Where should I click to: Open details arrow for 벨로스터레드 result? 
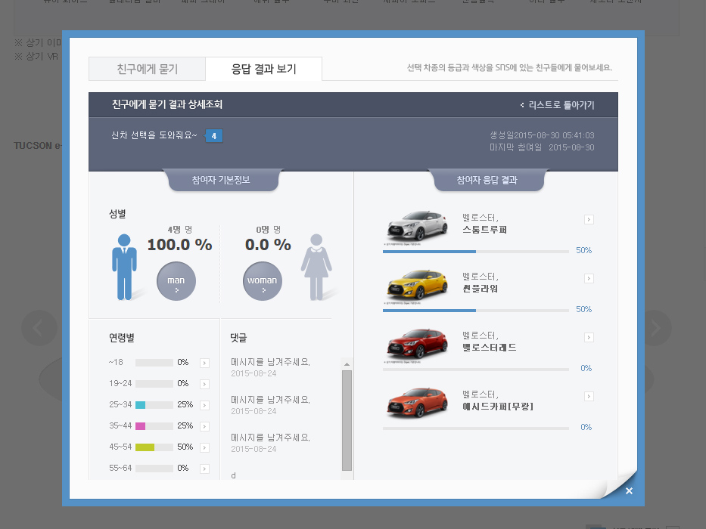click(x=589, y=338)
